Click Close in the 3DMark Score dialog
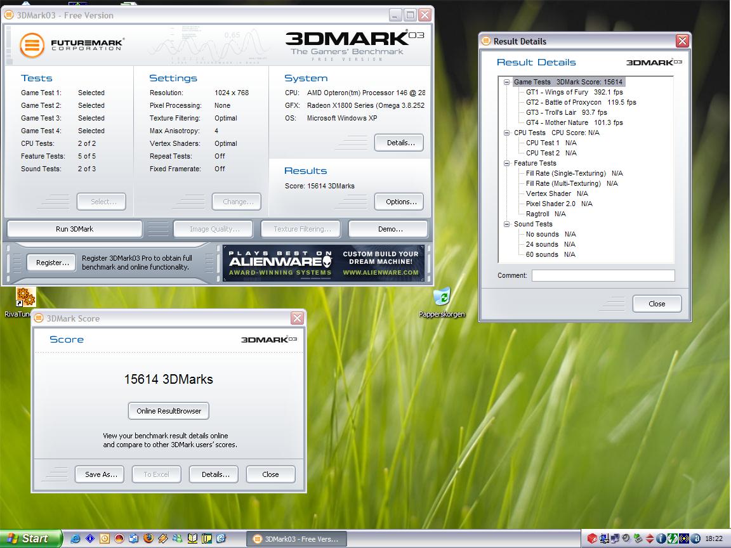The image size is (731, 548). point(271,474)
